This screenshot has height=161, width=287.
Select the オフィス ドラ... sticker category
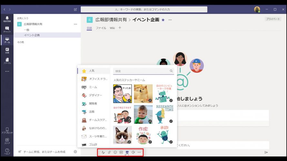(94, 79)
